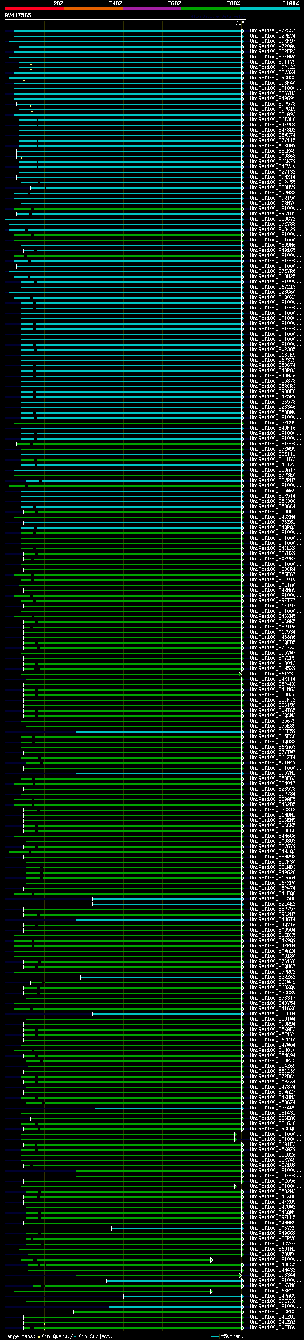Select the UniRef100_C5WX74 label
Viewport: 304px width, 1340px height.
[272, 135]
